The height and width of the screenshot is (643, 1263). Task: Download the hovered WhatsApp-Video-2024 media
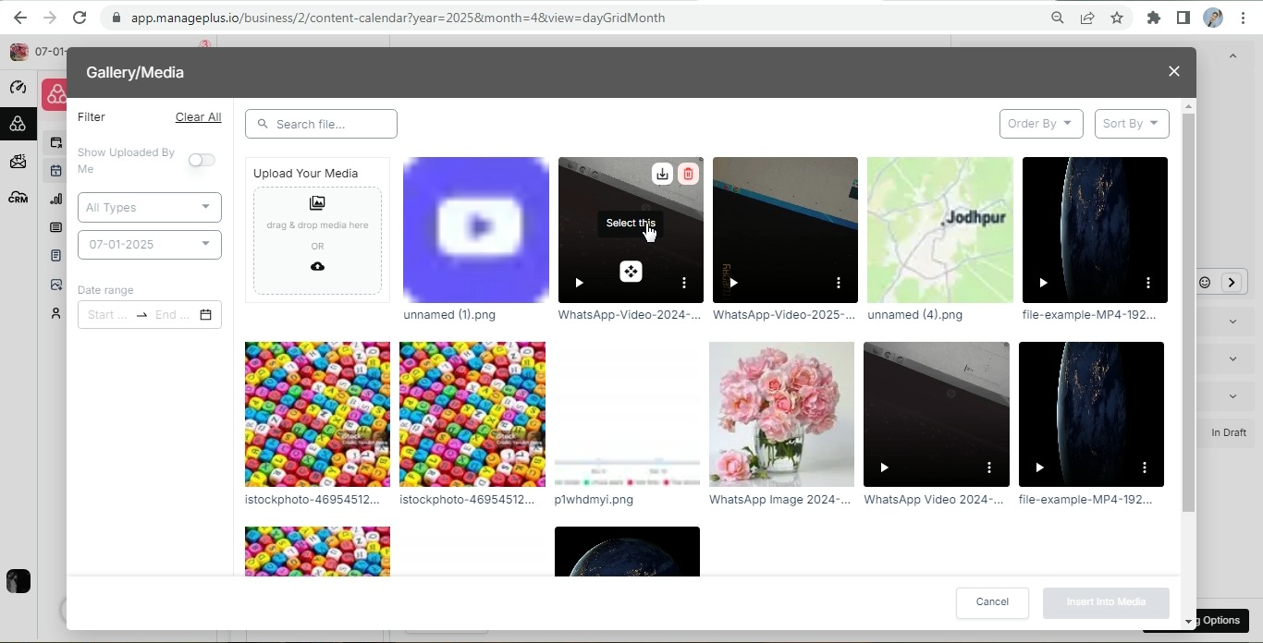[662, 174]
